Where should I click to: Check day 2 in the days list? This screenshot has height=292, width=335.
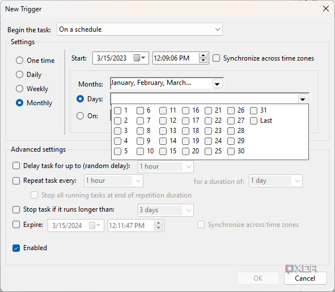click(117, 121)
